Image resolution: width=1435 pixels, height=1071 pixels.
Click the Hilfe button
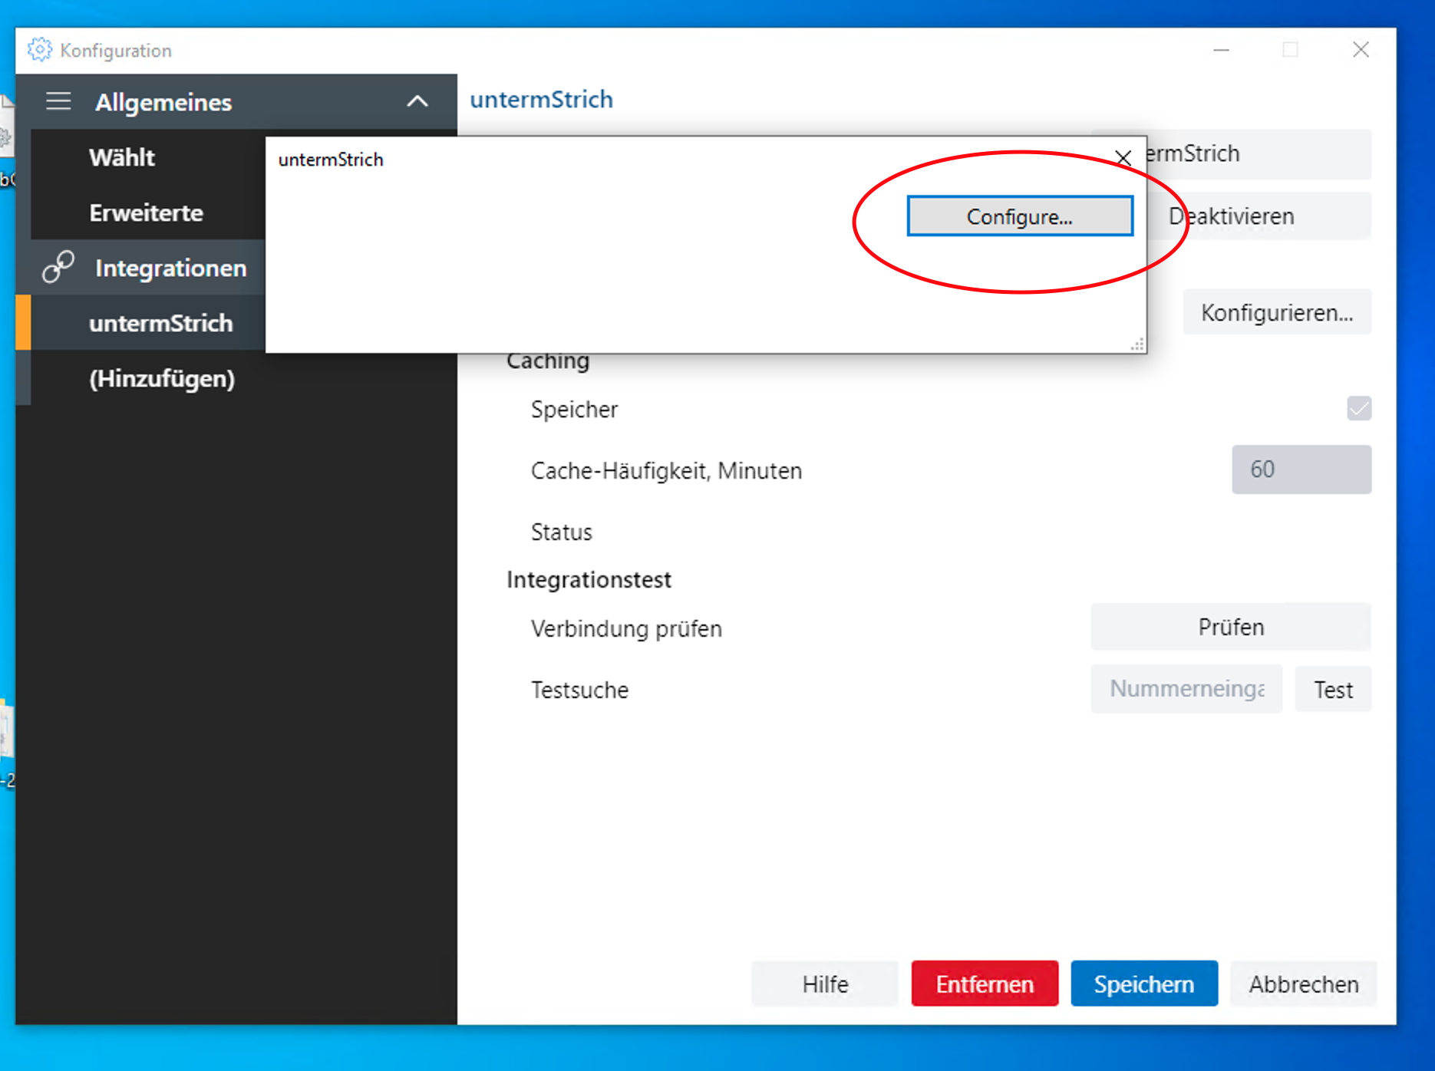[x=825, y=984]
